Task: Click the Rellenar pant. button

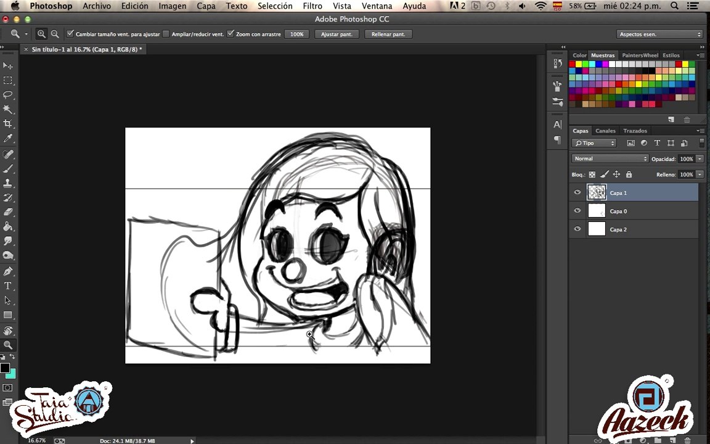Action: [x=388, y=34]
